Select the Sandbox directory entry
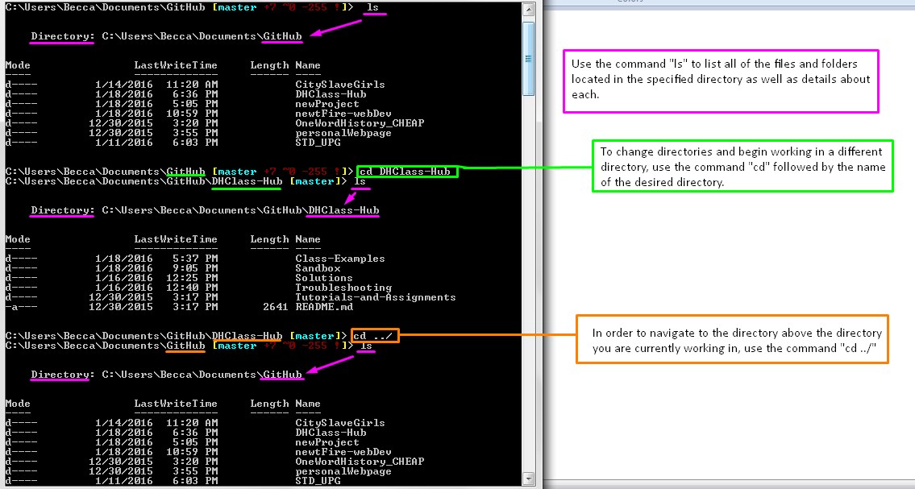 pos(318,268)
